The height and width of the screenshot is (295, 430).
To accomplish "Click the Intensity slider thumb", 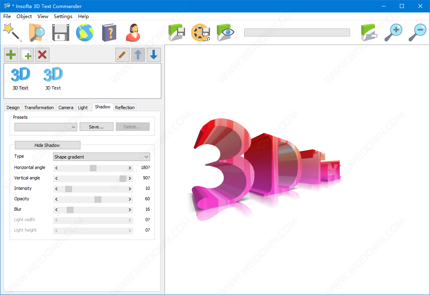I will click(68, 189).
